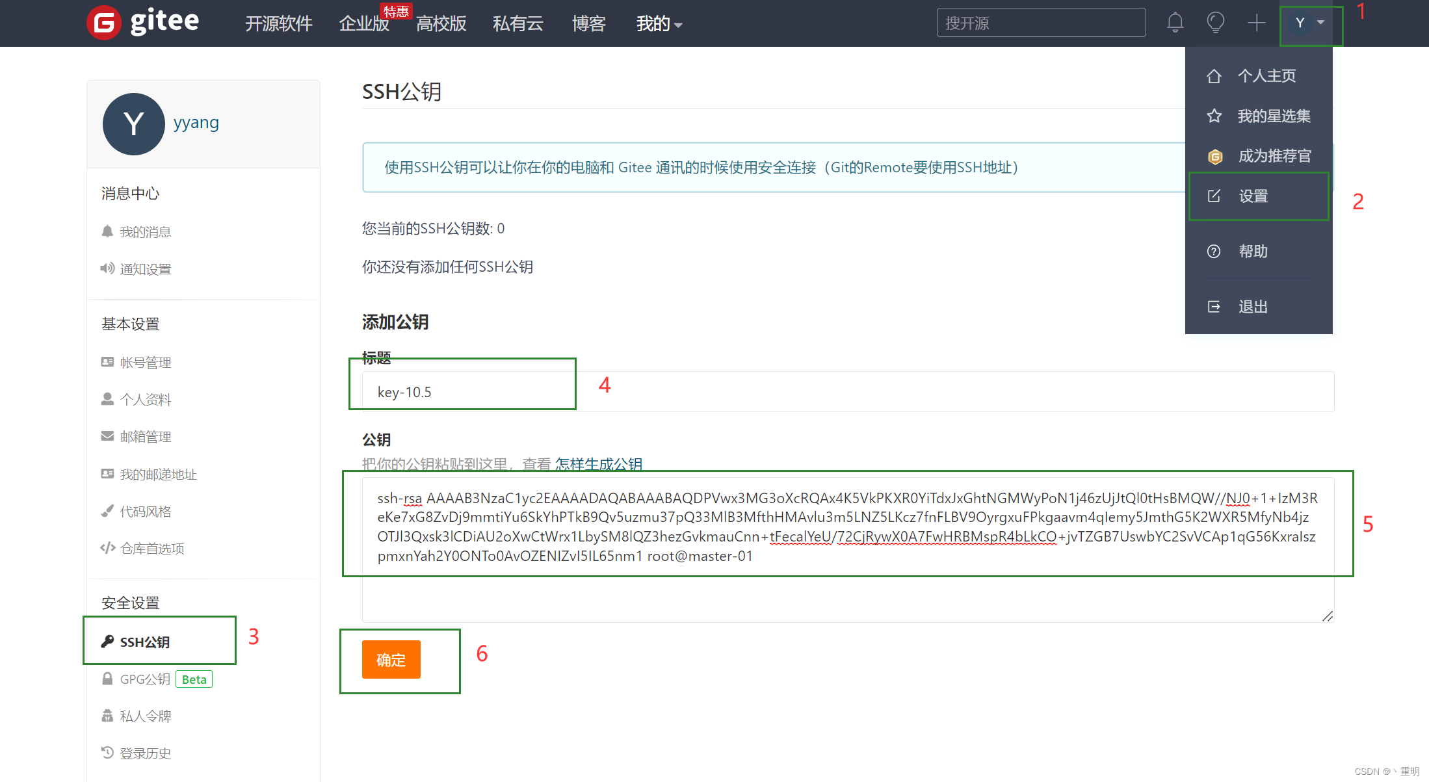Click the 搜开源 search field
This screenshot has width=1429, height=782.
[1041, 23]
